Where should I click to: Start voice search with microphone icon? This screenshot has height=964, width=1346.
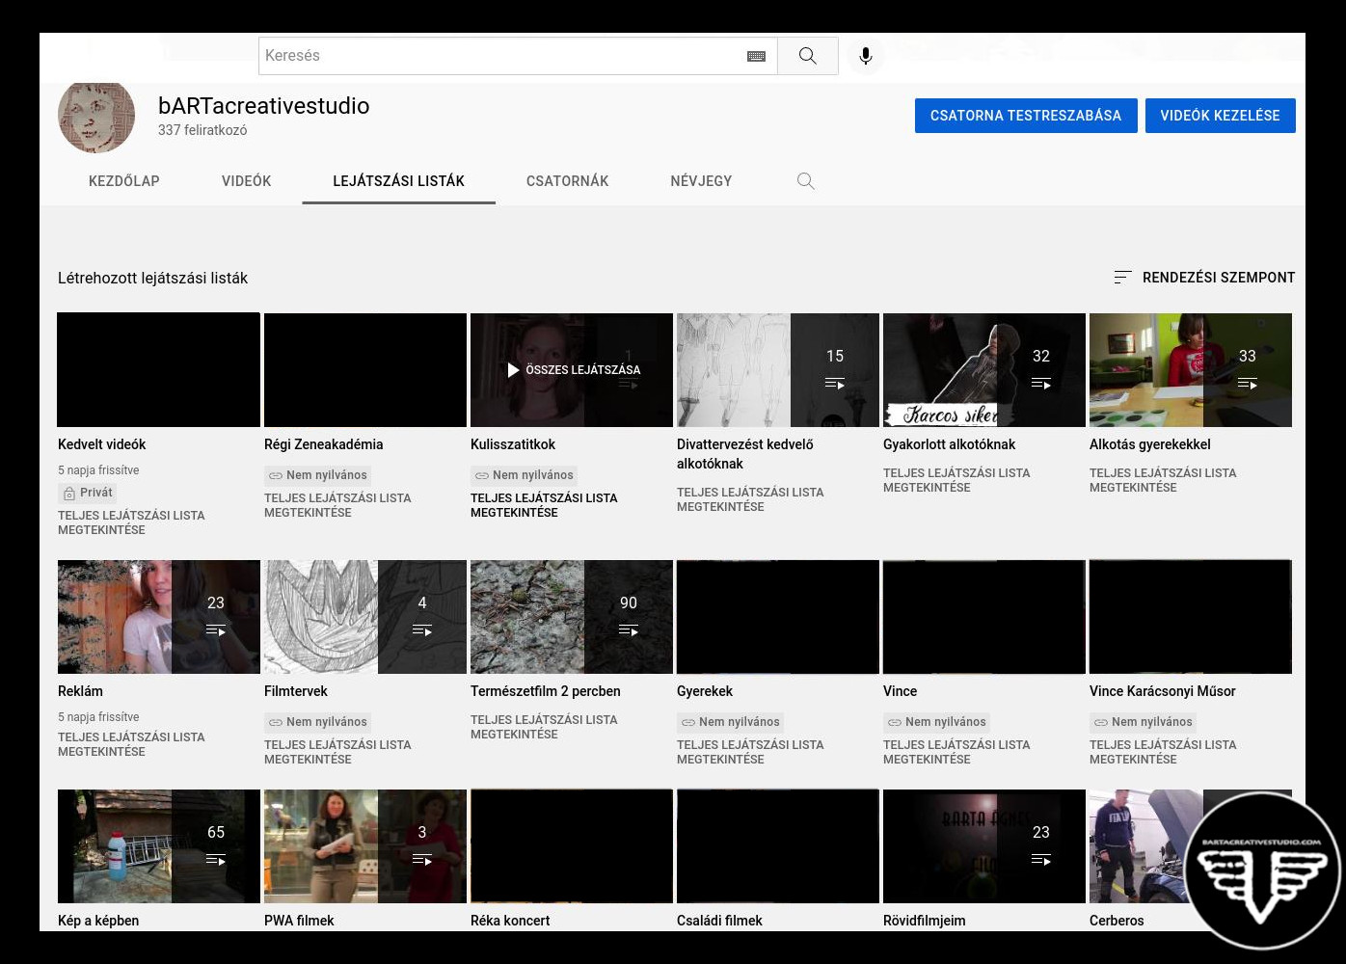pos(866,56)
